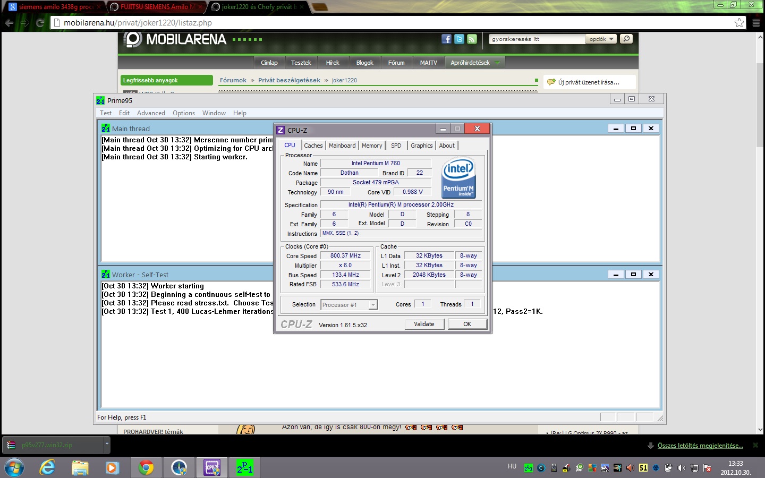Open Tesztek in Mobilarena navigation
765x478 pixels.
point(301,63)
